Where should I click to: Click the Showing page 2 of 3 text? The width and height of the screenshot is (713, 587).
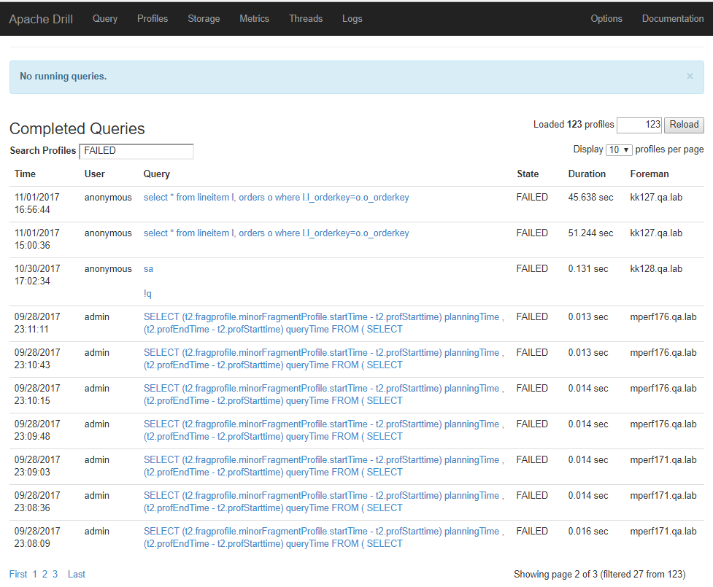[x=599, y=575]
